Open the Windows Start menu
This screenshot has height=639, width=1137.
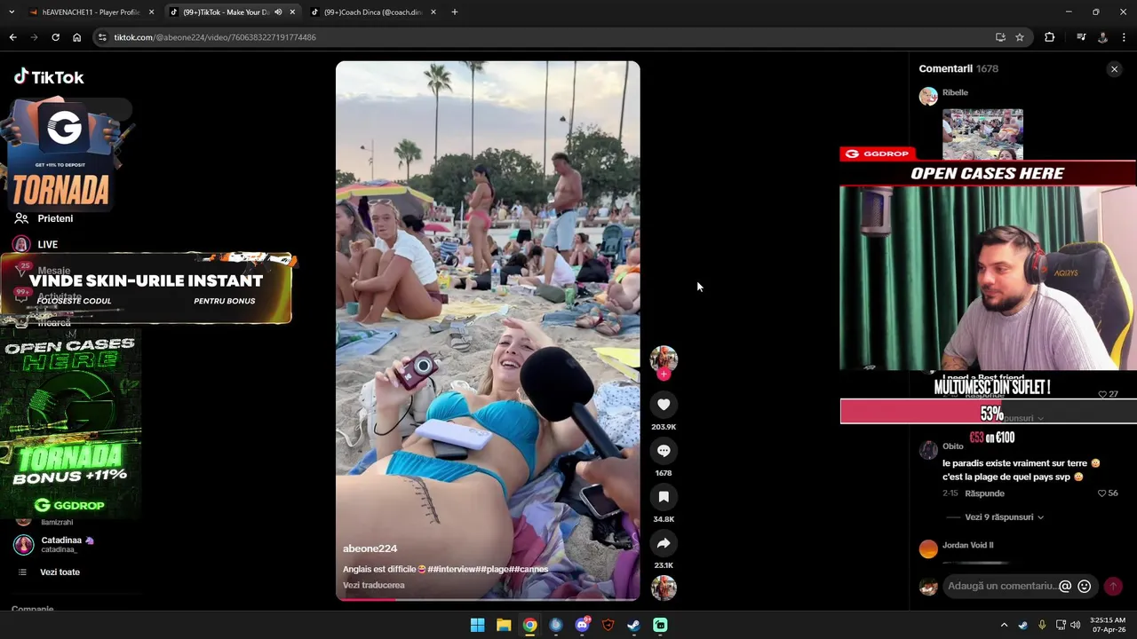tap(477, 625)
